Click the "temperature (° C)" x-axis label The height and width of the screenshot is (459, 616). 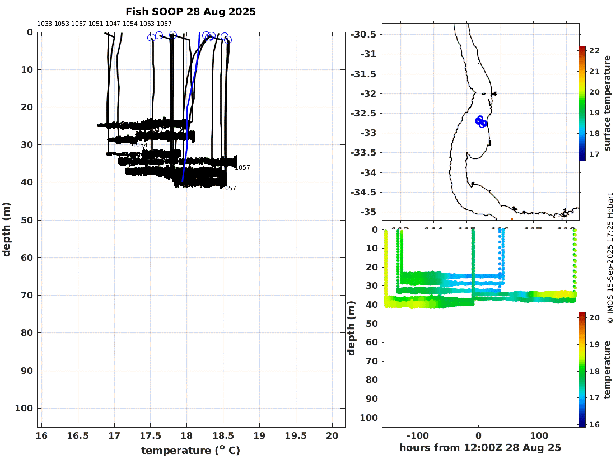tap(190, 450)
